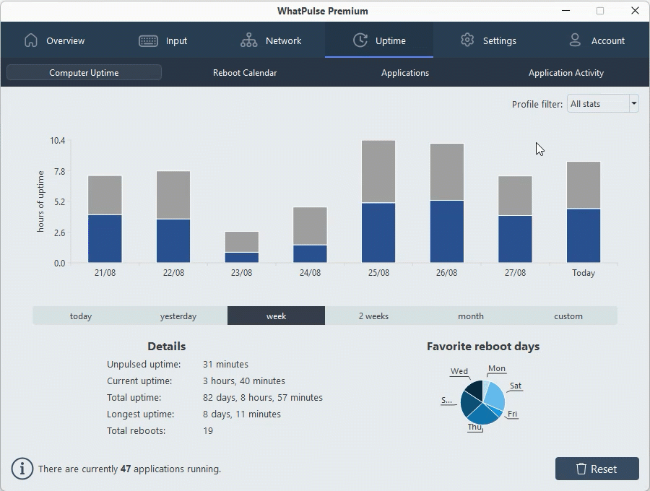The height and width of the screenshot is (491, 650).
Task: Show today's uptime stats
Action: coord(80,316)
